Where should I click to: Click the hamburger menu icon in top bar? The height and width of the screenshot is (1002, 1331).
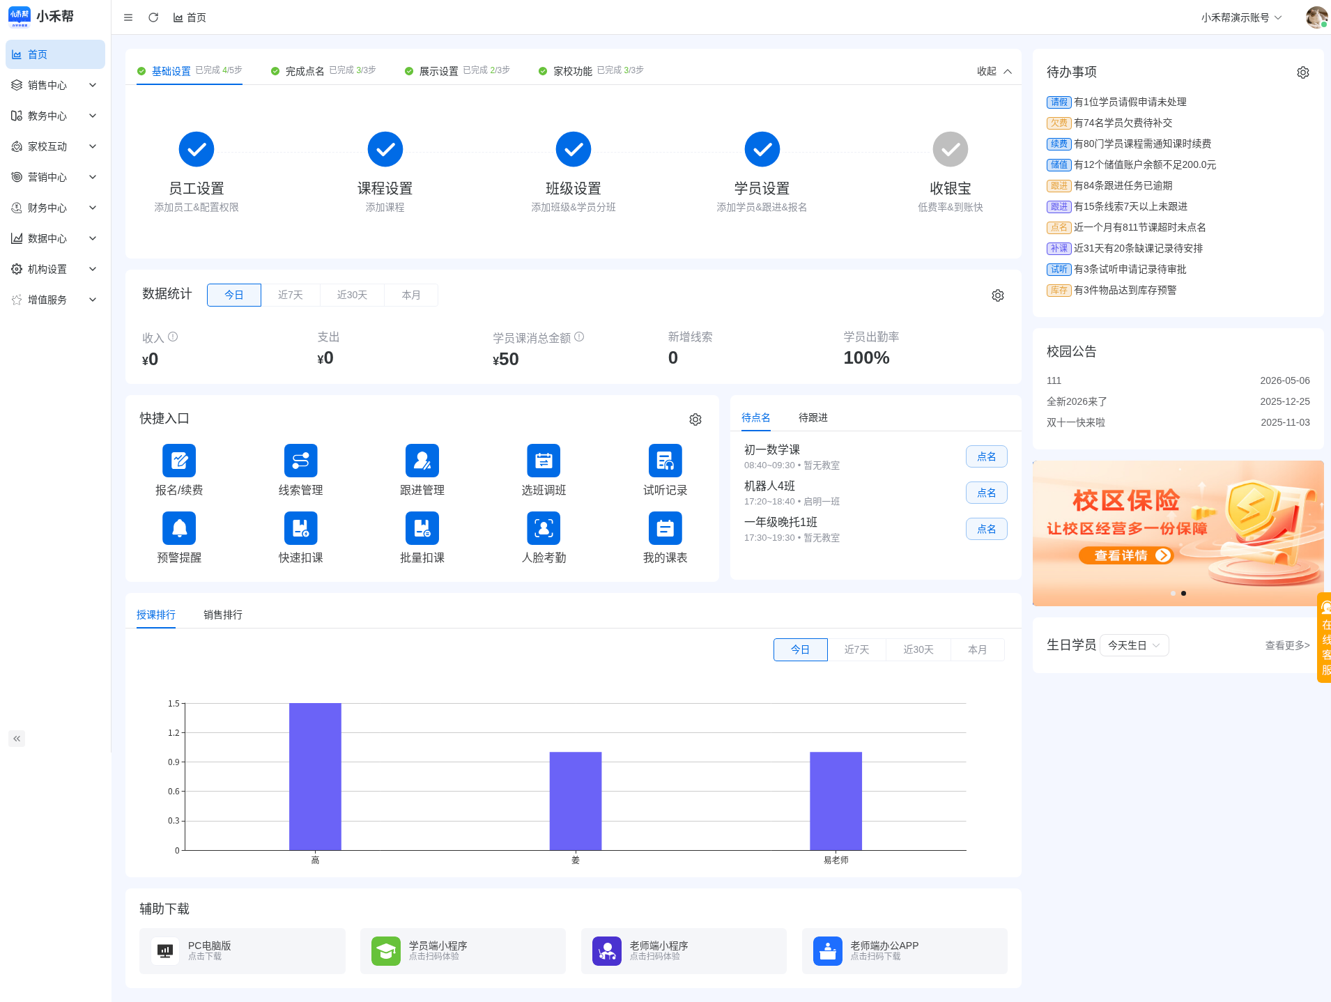coord(128,17)
